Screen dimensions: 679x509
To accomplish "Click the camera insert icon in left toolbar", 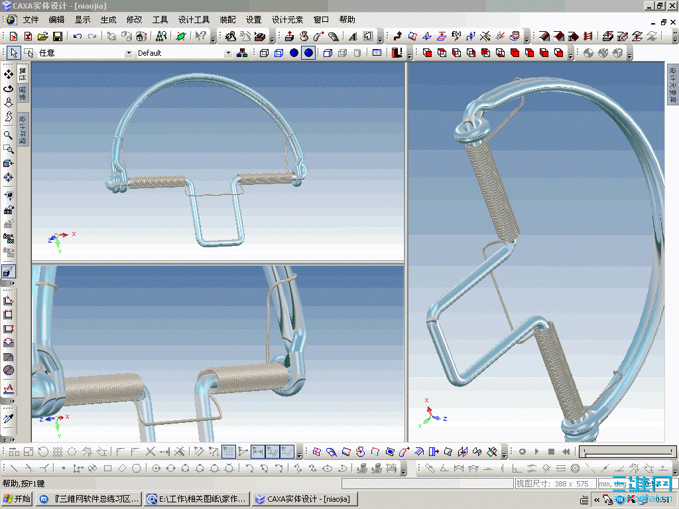I will pyautogui.click(x=8, y=210).
